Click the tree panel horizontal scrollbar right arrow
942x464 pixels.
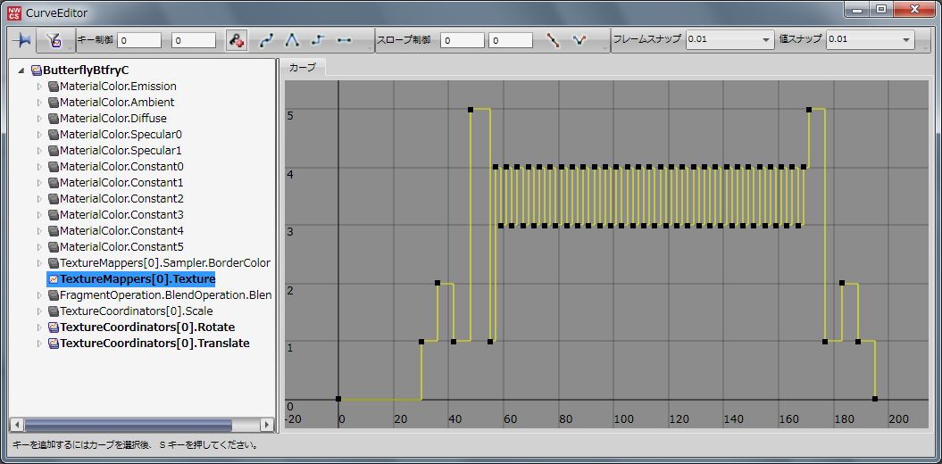(267, 425)
